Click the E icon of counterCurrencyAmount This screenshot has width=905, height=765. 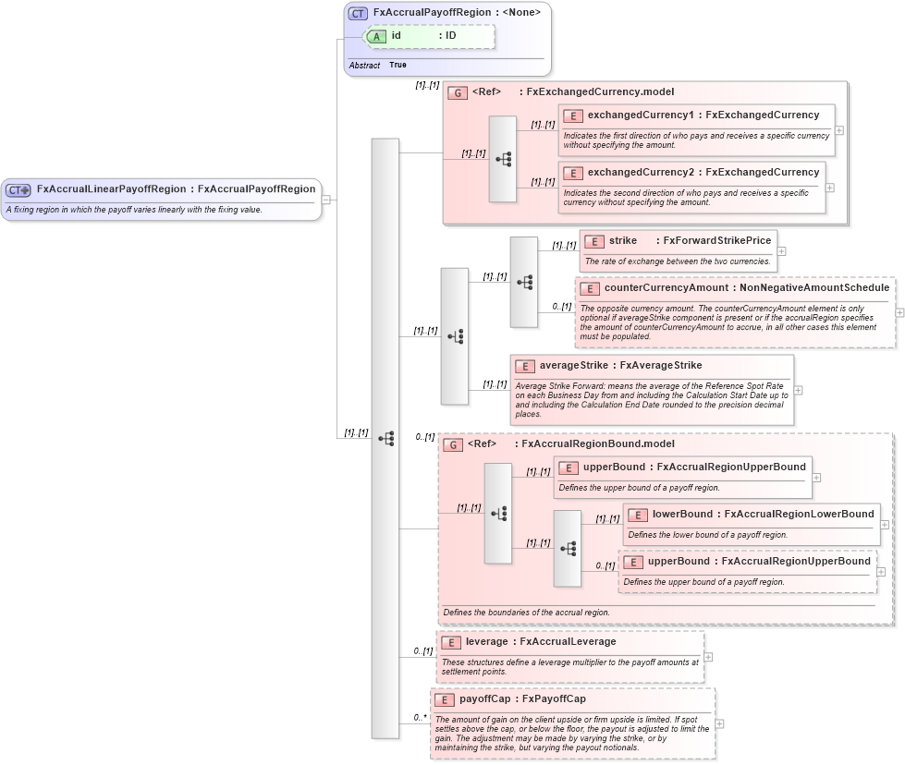tap(589, 288)
